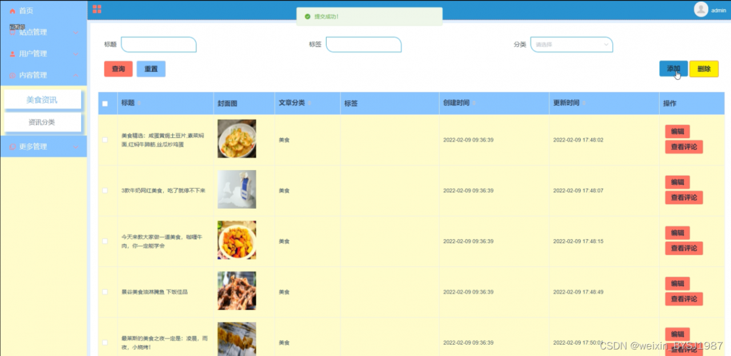Expand the 用户管理 menu chevron
The image size is (731, 356).
(x=75, y=54)
